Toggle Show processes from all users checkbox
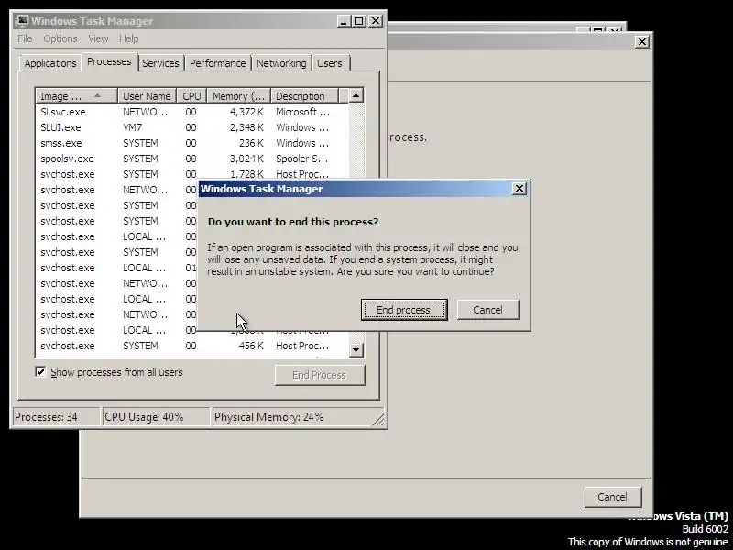The image size is (733, 550). click(x=40, y=372)
